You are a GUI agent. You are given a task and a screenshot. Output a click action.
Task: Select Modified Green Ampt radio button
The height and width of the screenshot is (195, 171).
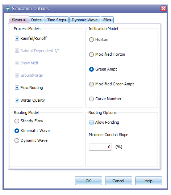tap(91, 84)
